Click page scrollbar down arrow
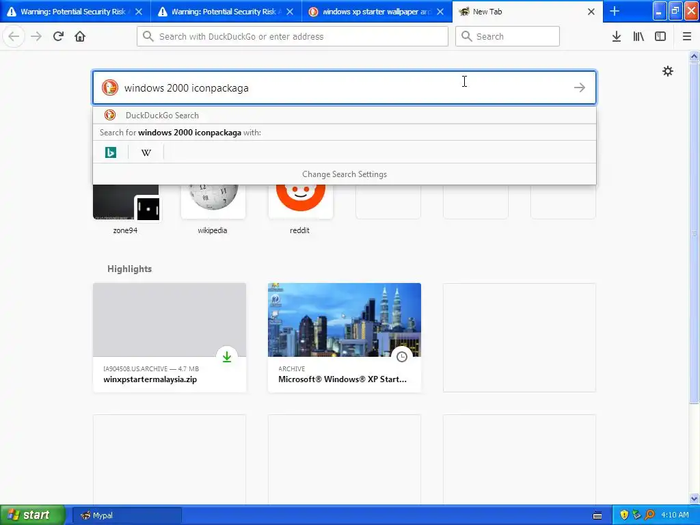Viewport: 700px width, 525px height. coord(695,498)
